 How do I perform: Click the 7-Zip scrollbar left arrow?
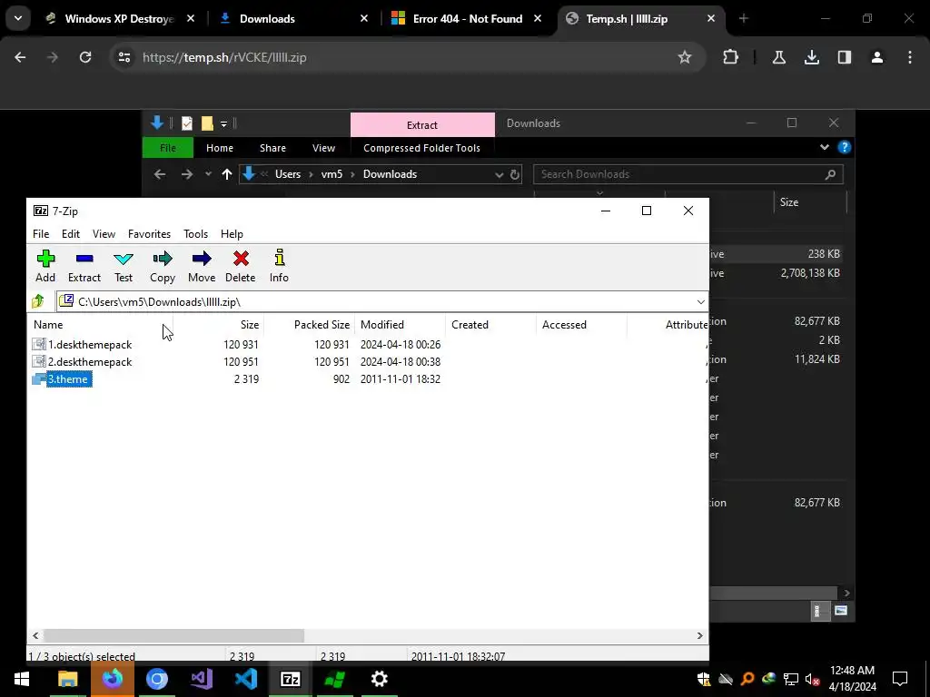(35, 635)
